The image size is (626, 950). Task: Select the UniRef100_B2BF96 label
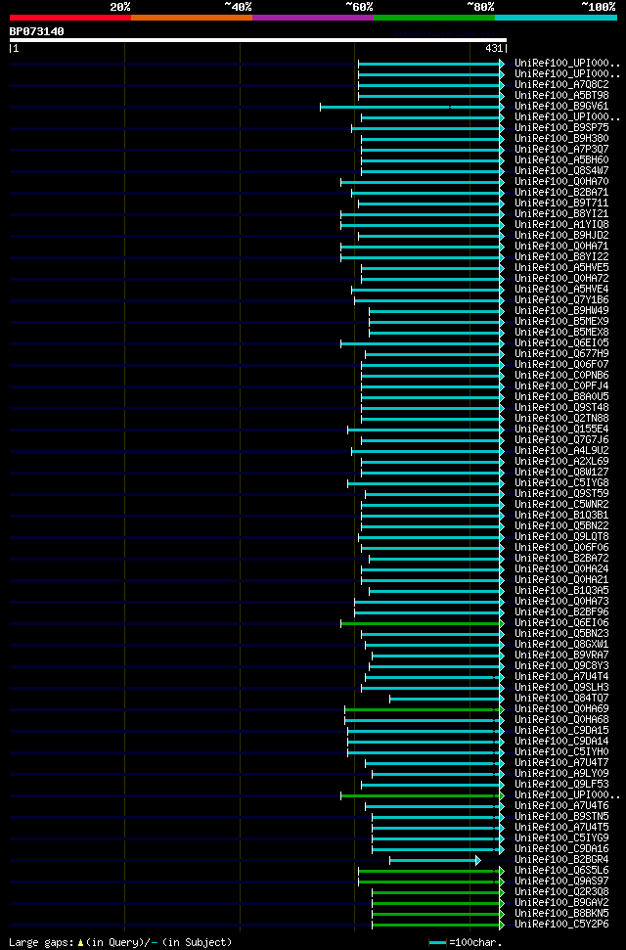[561, 612]
